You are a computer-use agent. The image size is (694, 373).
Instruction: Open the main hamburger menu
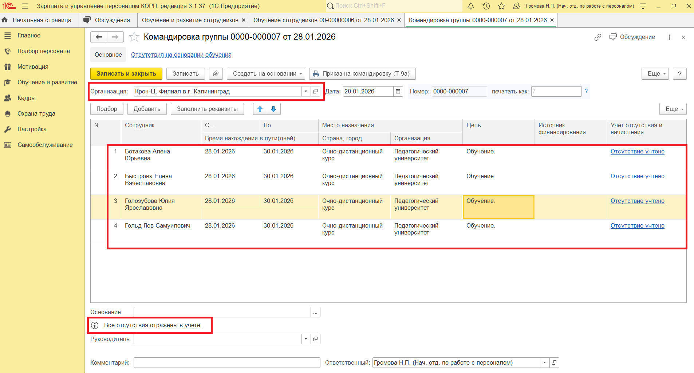[x=25, y=6]
